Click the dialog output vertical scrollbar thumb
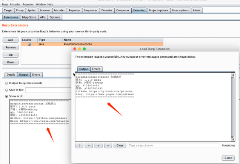The image size is (240, 164). click(233, 107)
